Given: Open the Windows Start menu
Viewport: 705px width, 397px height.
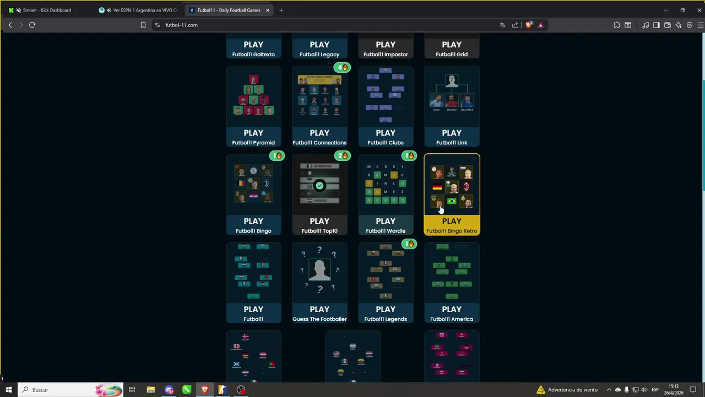Looking at the screenshot, I should pos(9,390).
